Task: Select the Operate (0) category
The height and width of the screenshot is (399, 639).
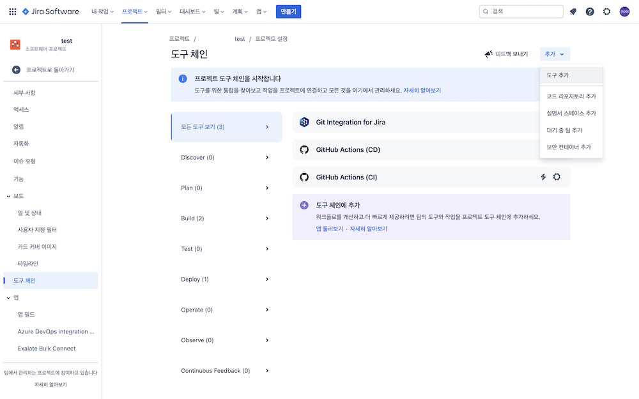Action: [x=226, y=310]
